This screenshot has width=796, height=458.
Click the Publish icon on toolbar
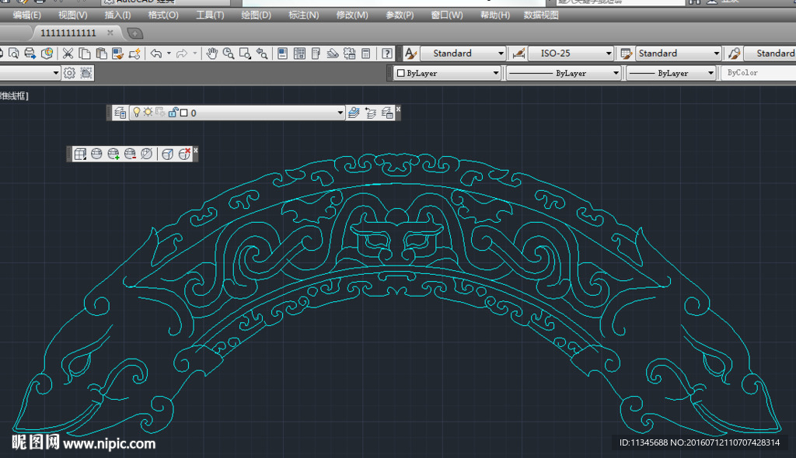(x=30, y=54)
